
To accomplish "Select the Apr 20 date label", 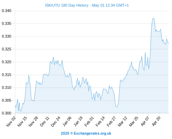I will 156,121.
